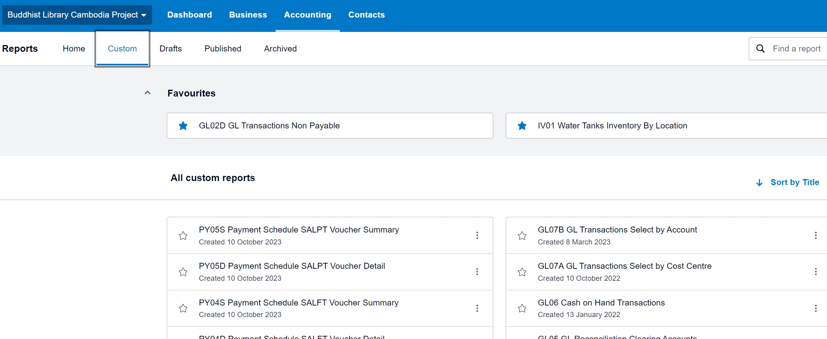Open GL06 Cash on Hand Transactions report

tap(601, 303)
